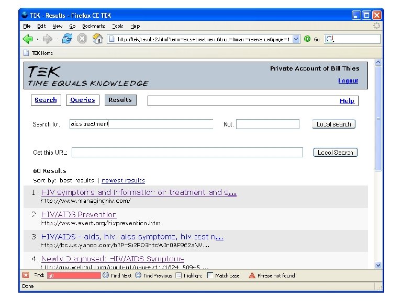Switch to the Search tab

pyautogui.click(x=46, y=100)
